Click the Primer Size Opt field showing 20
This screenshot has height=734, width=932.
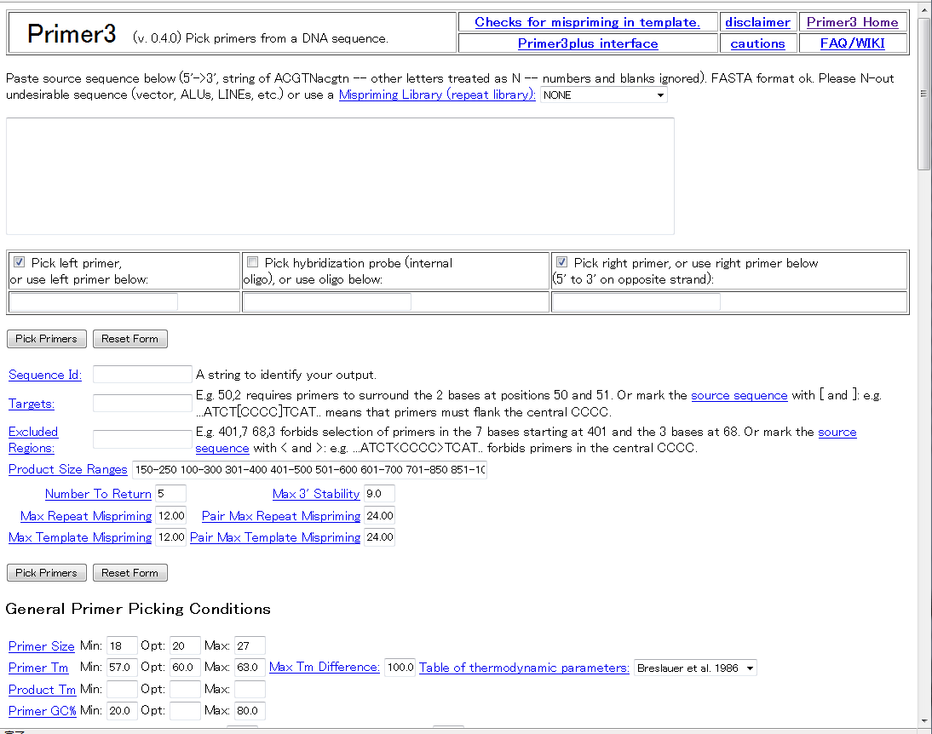tap(185, 646)
